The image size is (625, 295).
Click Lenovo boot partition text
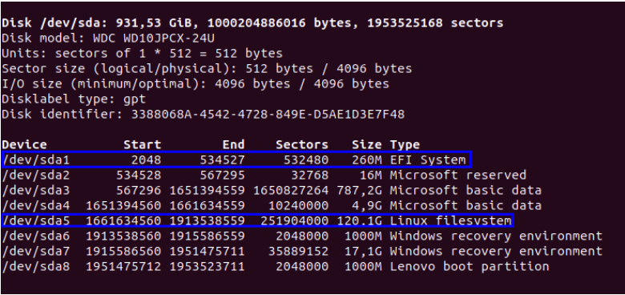[x=470, y=266]
